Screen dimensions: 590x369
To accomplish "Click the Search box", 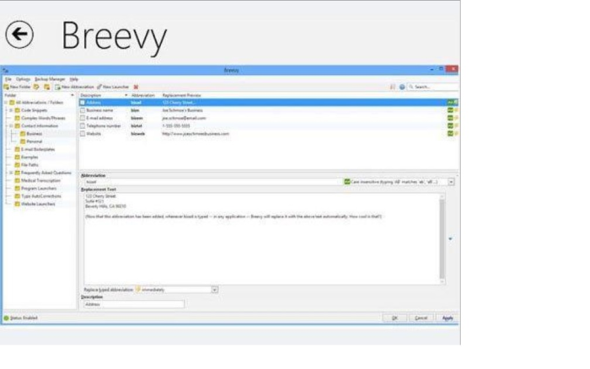I will 433,87.
